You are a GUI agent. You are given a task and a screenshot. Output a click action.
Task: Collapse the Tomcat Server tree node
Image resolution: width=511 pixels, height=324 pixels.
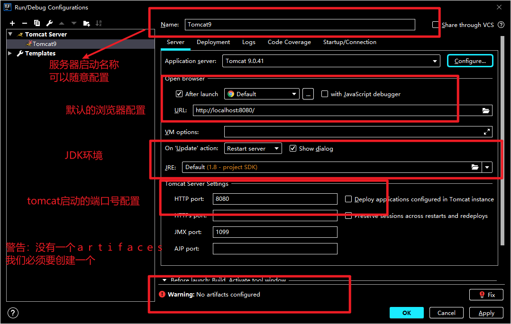pyautogui.click(x=10, y=34)
